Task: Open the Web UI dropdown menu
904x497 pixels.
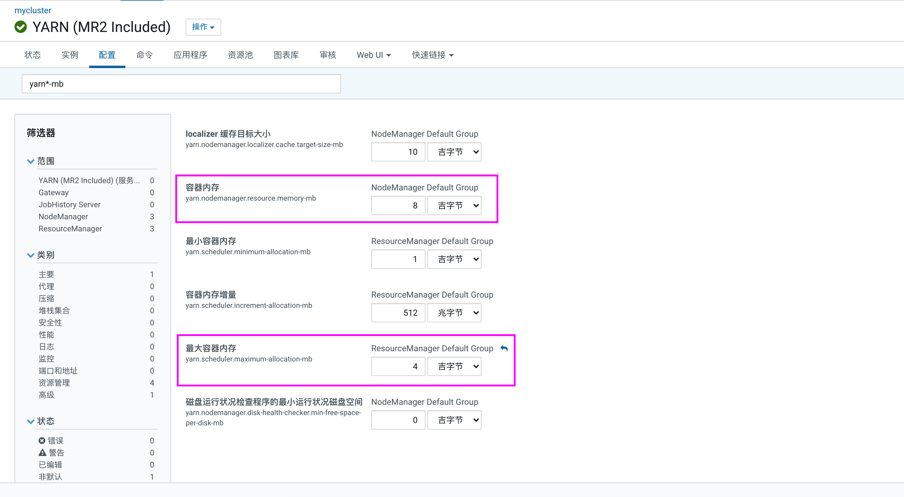Action: (373, 55)
